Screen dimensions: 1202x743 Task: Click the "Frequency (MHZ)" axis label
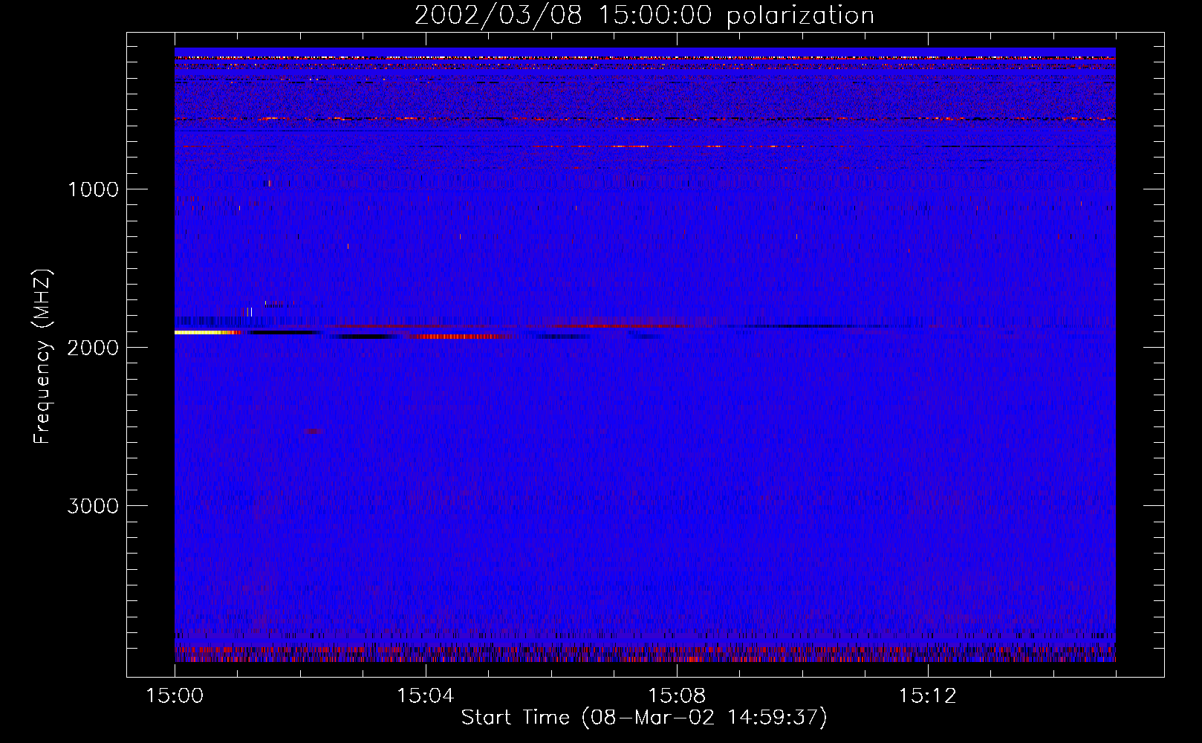pos(42,357)
